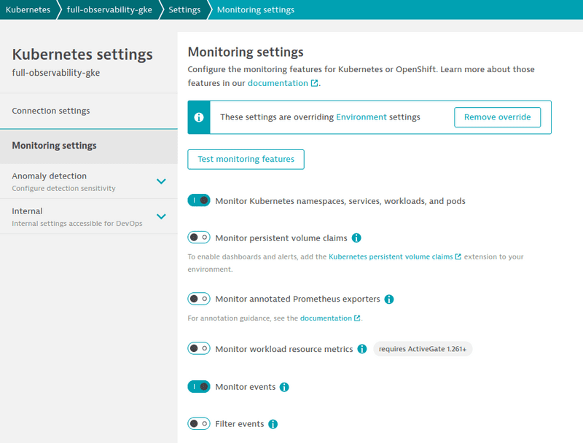Viewport: 583px width, 443px height.
Task: Enable Monitor annotated Prometheus exporters switch
Action: click(199, 299)
